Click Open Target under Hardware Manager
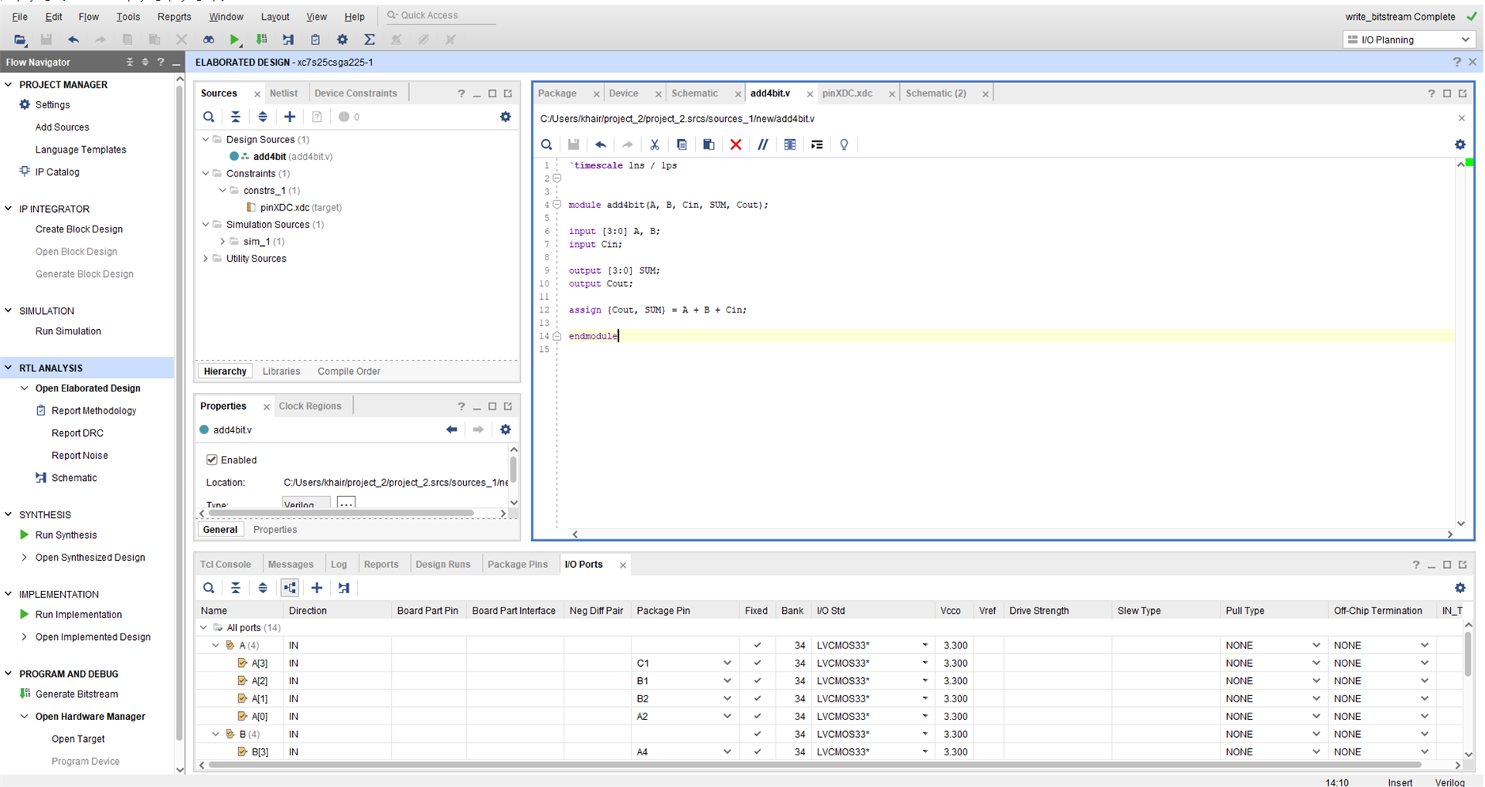The height and width of the screenshot is (787, 1485). coord(78,739)
